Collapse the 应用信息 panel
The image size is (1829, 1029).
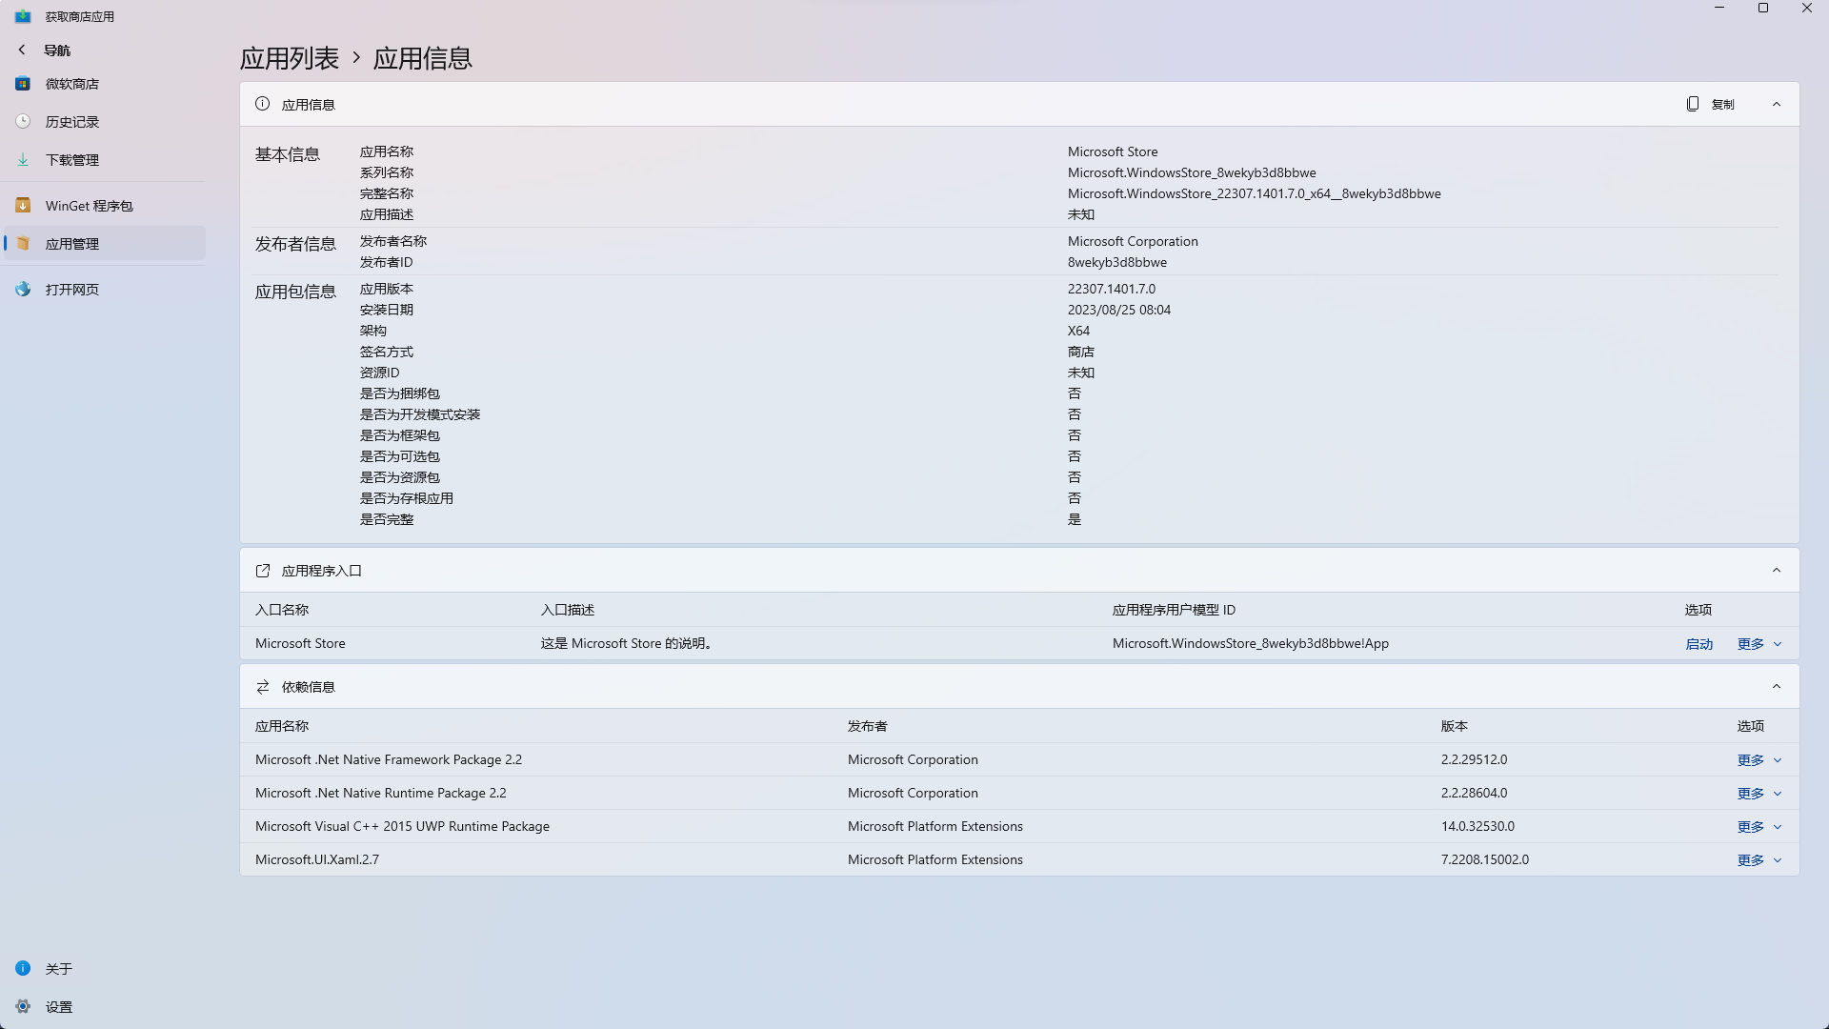pyautogui.click(x=1777, y=104)
